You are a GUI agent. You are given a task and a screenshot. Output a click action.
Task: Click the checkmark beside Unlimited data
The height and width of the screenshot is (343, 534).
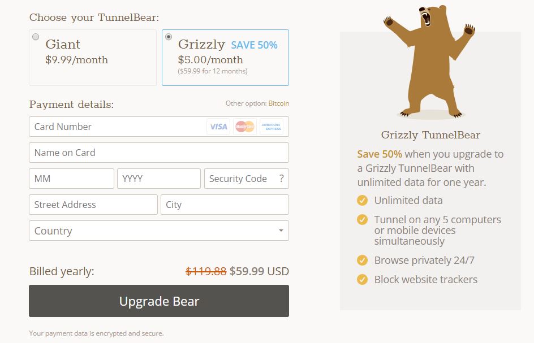tap(362, 201)
